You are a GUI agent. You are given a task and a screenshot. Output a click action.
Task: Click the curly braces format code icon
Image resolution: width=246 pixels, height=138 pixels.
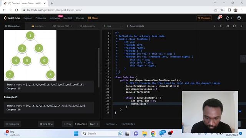[x=221, y=26]
